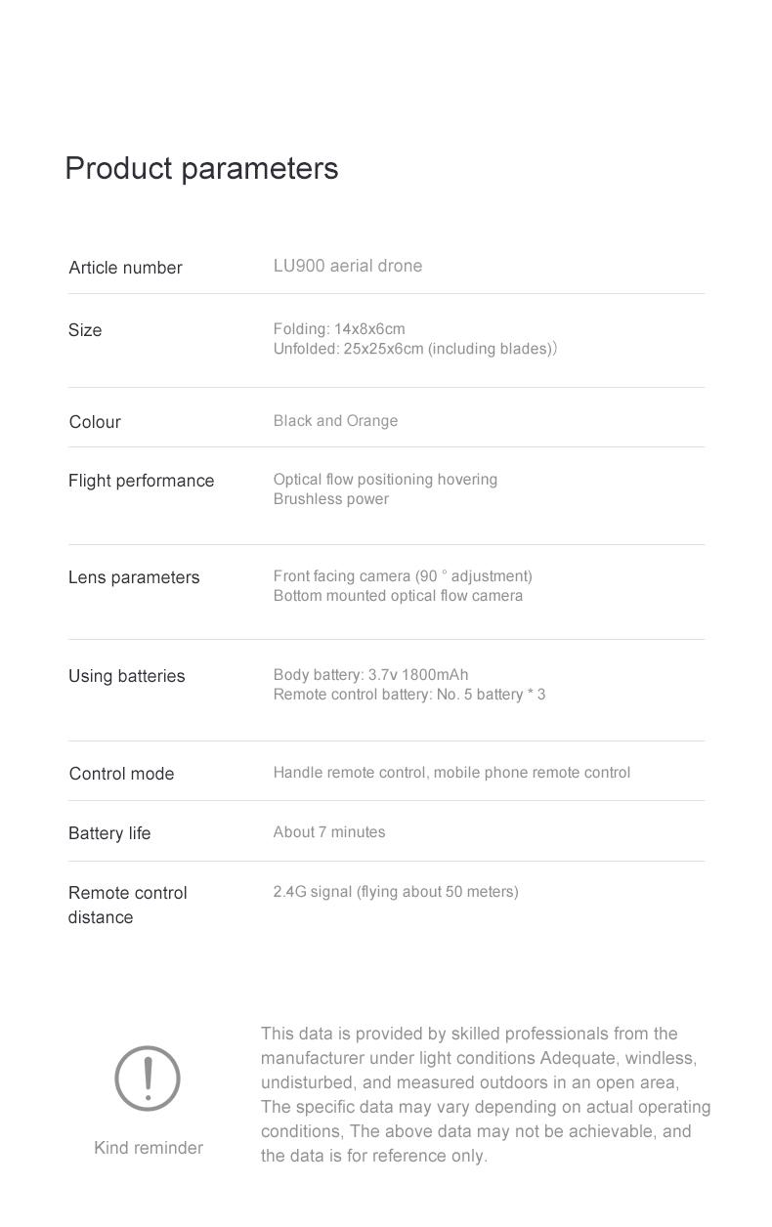Click the Unfolded: 25x25x6cm dimensions line

[415, 349]
